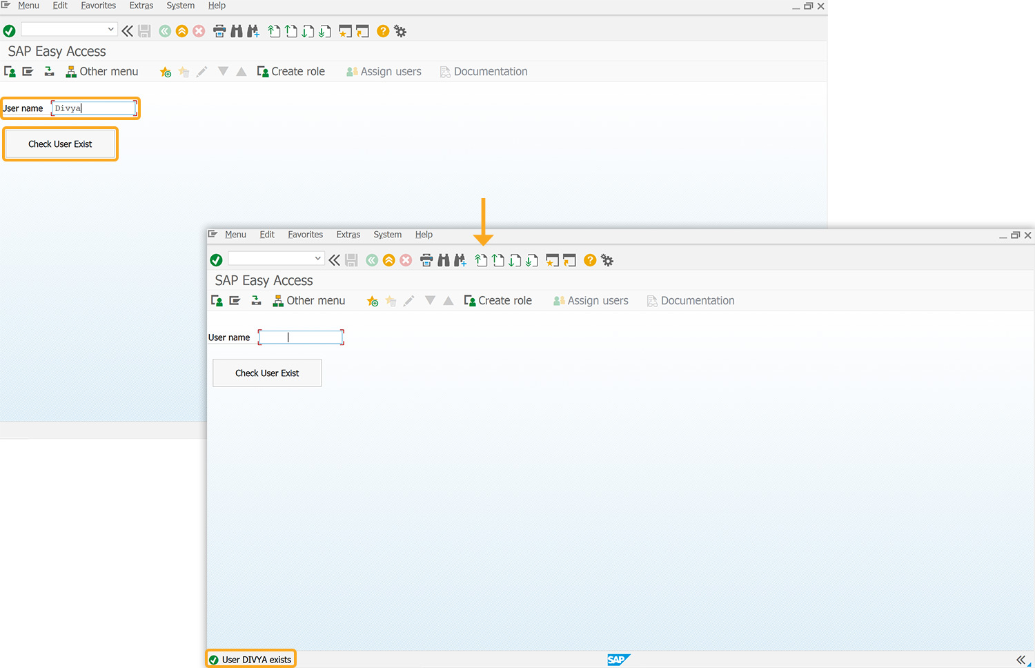
Task: Click Previous Page icon in back window toolbar
Action: [291, 31]
